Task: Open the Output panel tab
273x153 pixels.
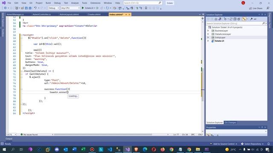Action: pos(9,139)
